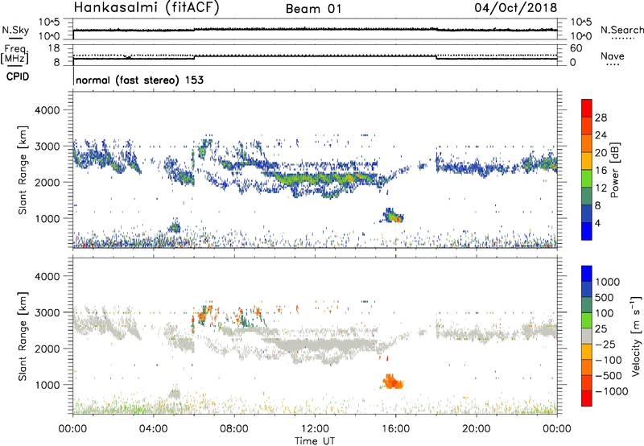The height and width of the screenshot is (446, 644).
Task: Select the '2000' tick in the power panel
Action: click(x=47, y=182)
